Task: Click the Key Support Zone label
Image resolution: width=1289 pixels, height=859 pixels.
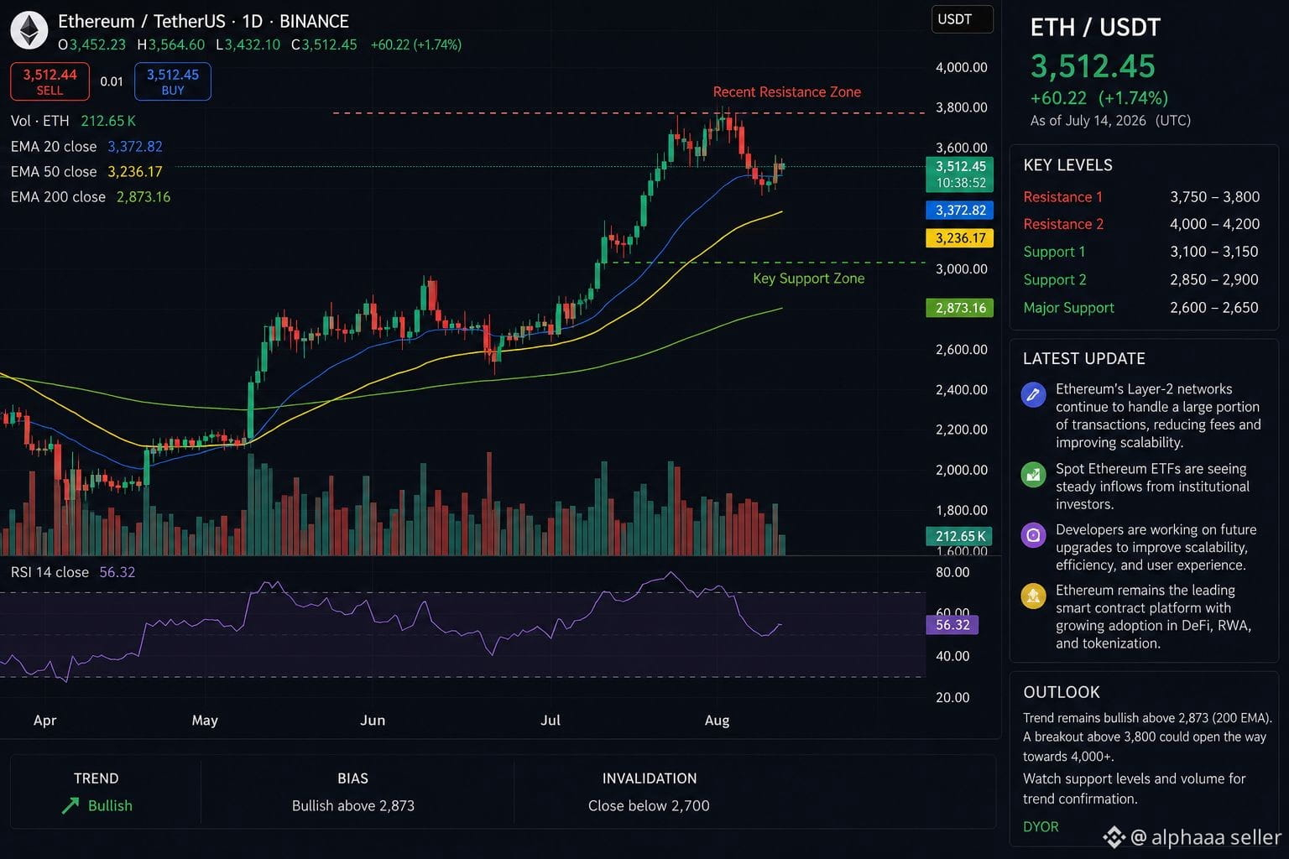Action: [x=809, y=279]
